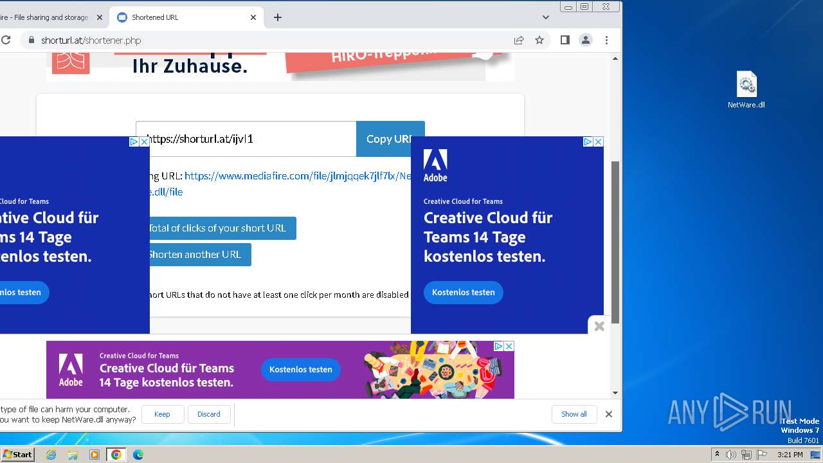The width and height of the screenshot is (823, 463).
Task: Click the Ihr Zuhause top banner ad
Action: [280, 67]
